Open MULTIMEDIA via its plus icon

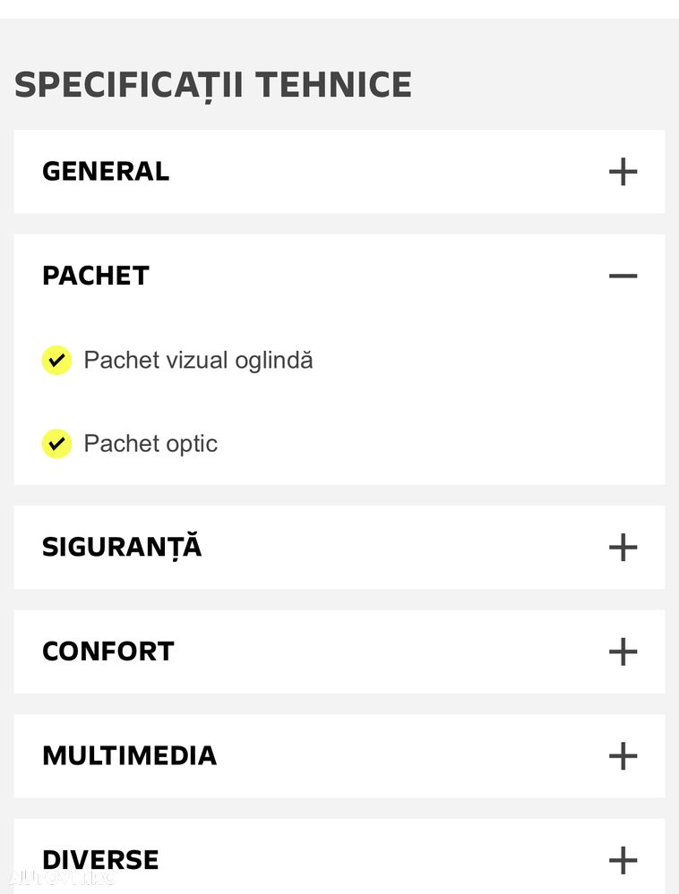tap(623, 756)
